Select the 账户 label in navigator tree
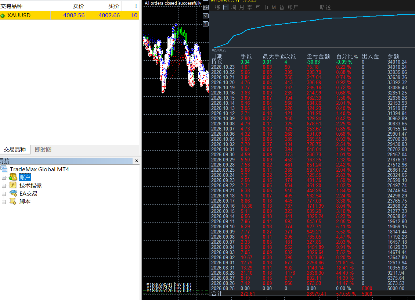This screenshot has height=300, width=415. (x=25, y=177)
